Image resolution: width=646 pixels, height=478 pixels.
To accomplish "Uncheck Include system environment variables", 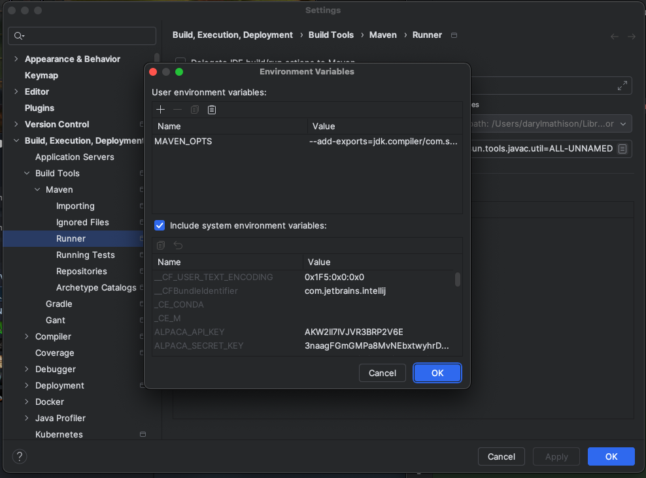I will (x=160, y=225).
